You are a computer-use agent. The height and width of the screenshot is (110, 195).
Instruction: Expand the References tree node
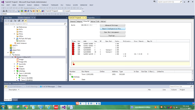pyautogui.click(x=14, y=27)
